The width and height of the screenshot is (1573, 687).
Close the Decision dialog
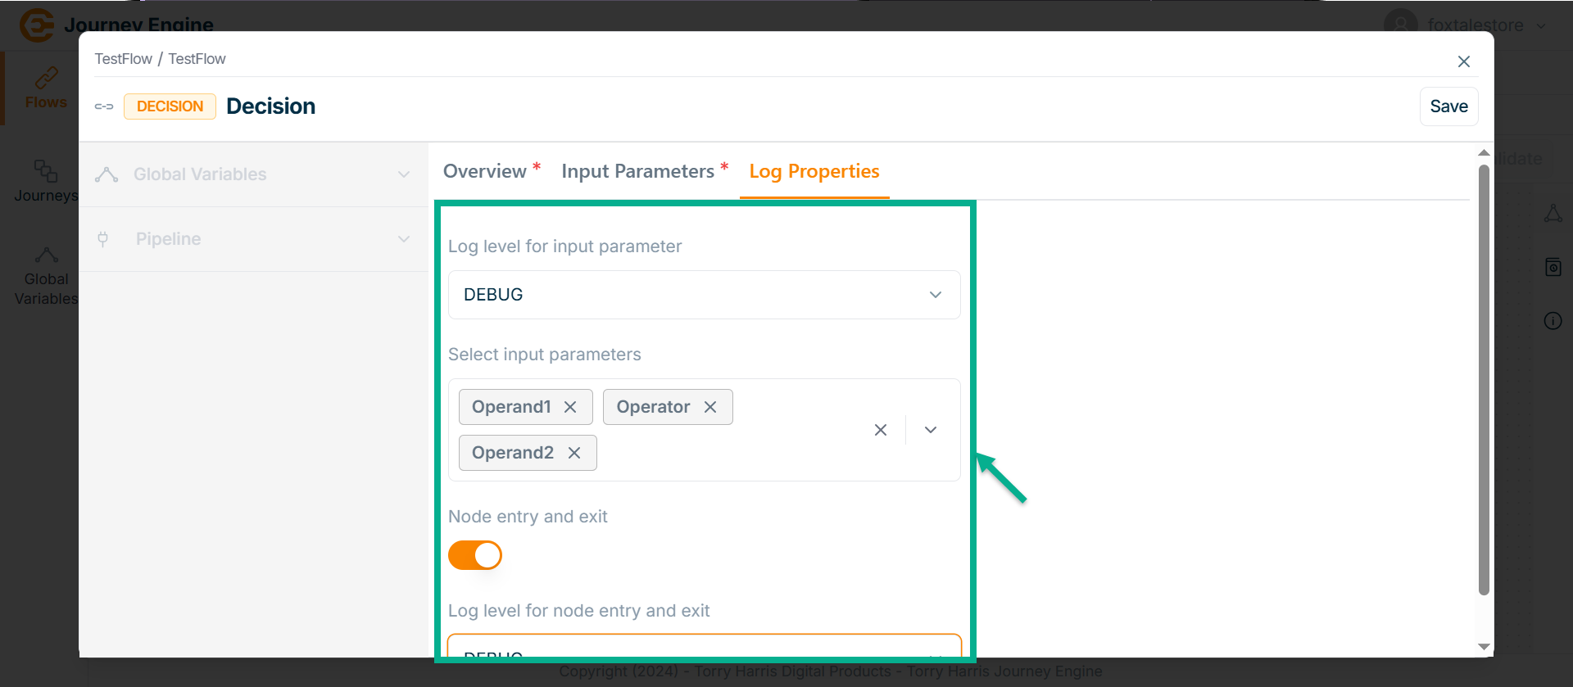(x=1464, y=61)
